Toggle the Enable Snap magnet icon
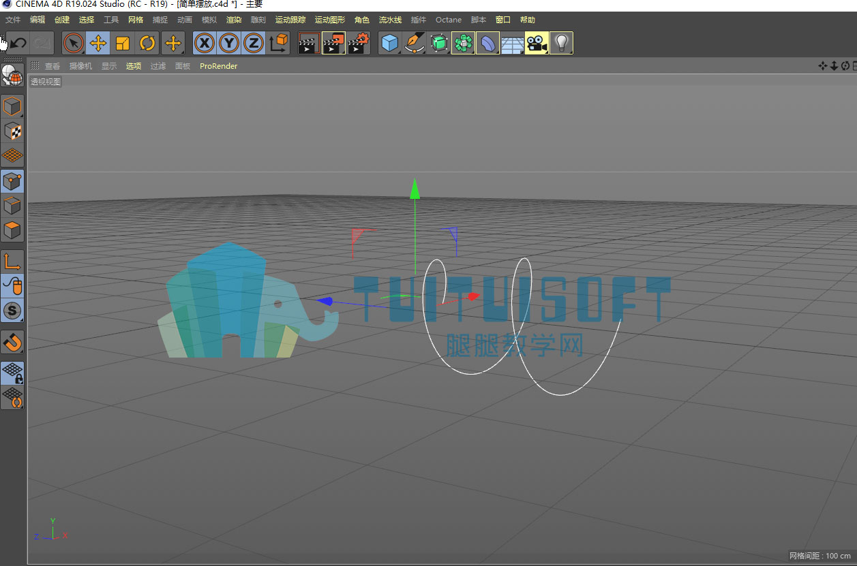This screenshot has height=566, width=857. pyautogui.click(x=12, y=342)
